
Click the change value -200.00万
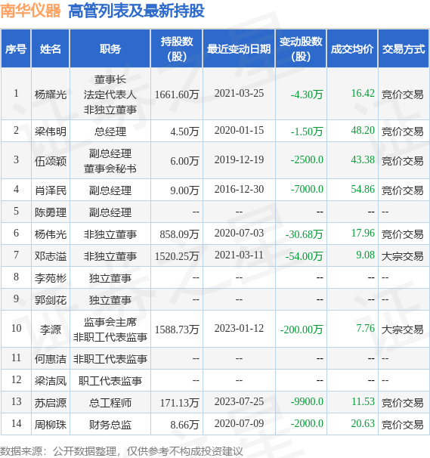coord(302,330)
